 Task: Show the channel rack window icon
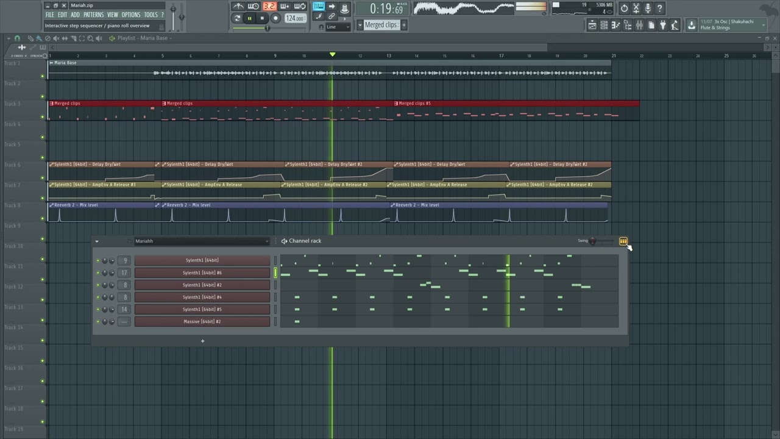tap(604, 25)
